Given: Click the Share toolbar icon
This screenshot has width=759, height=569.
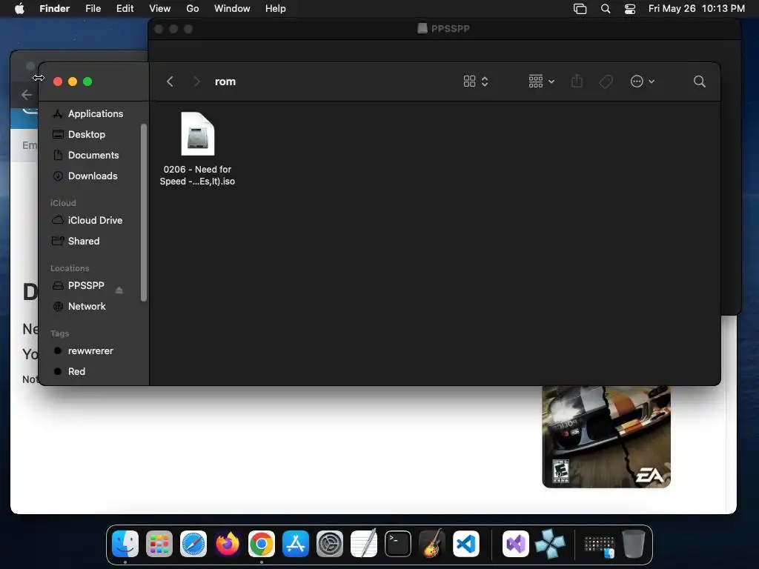Looking at the screenshot, I should tap(577, 81).
